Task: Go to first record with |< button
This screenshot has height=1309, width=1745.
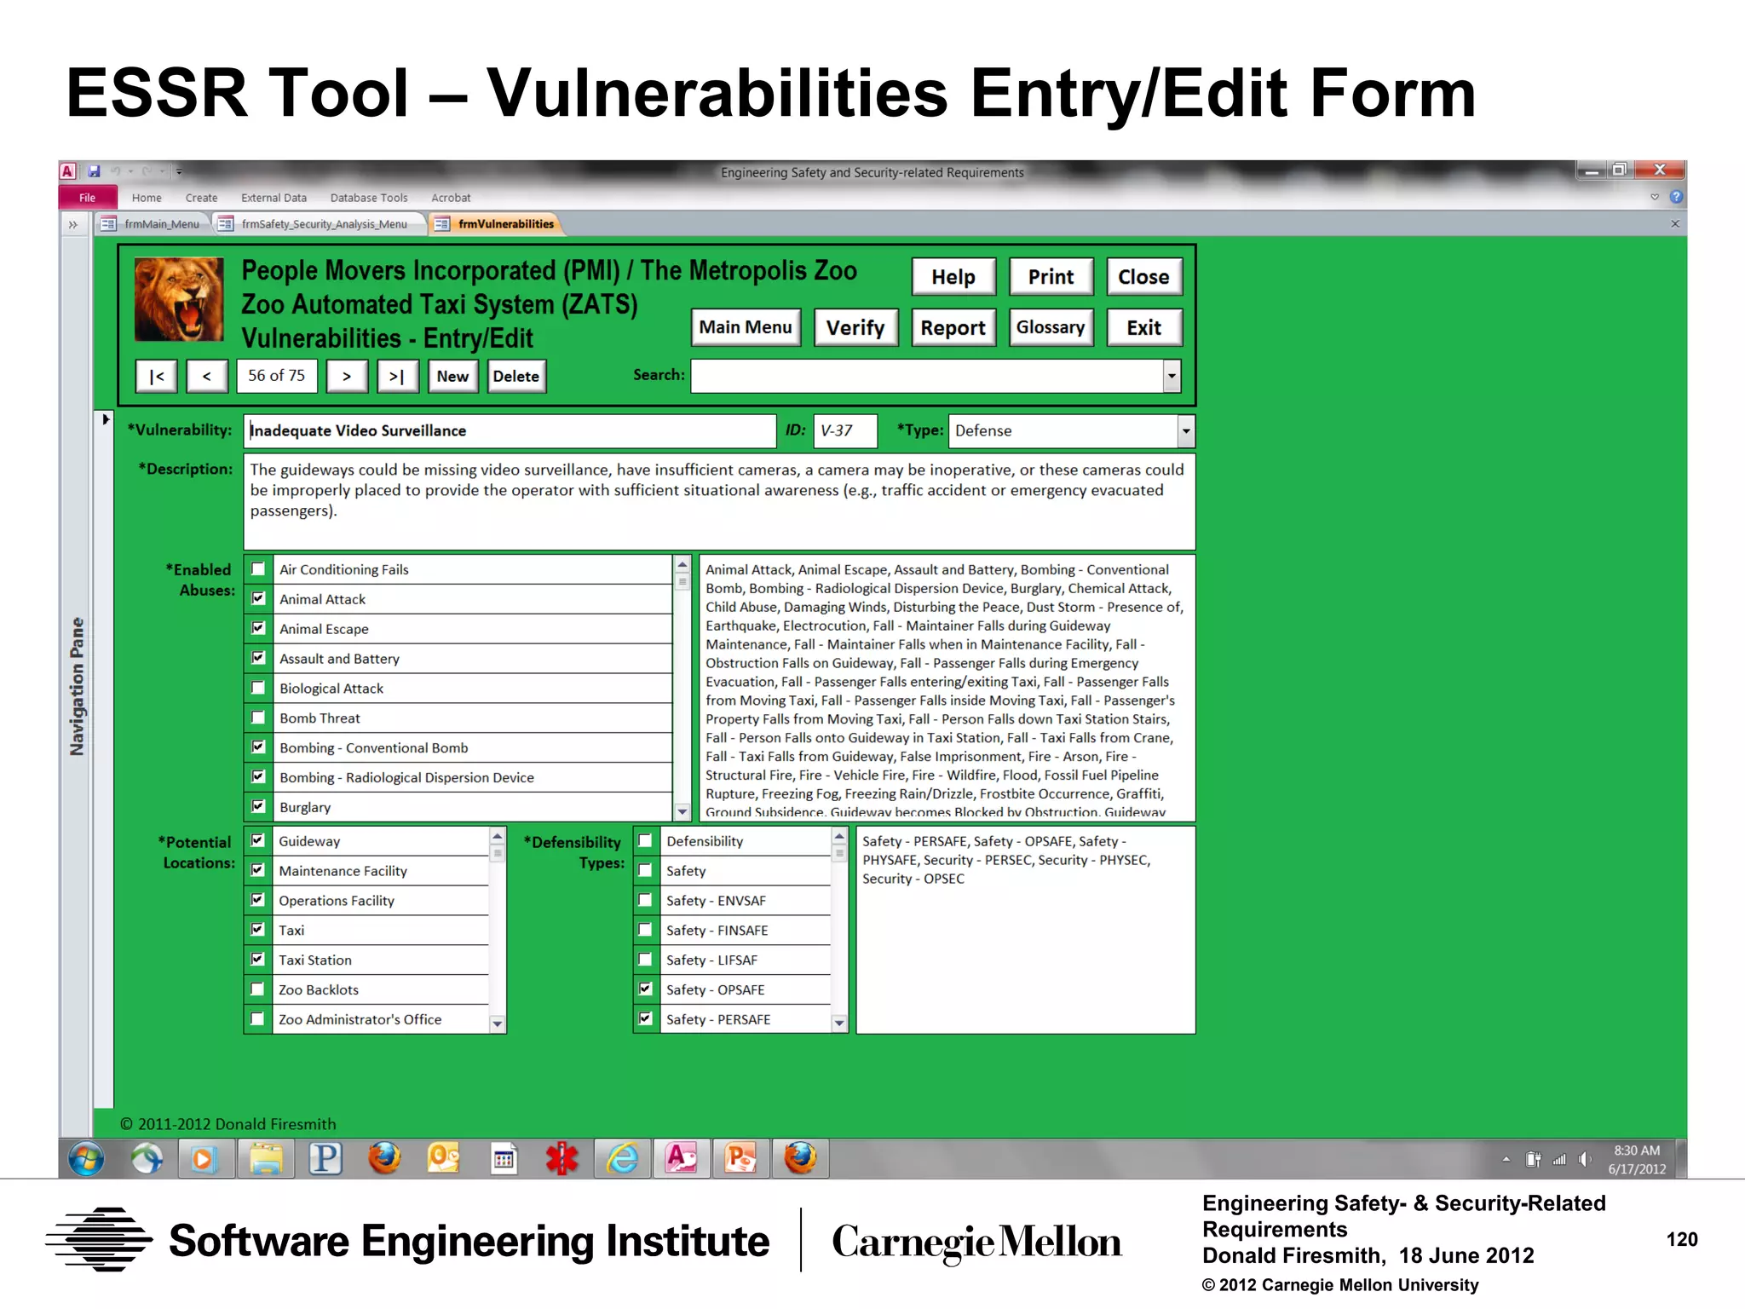Action: pyautogui.click(x=157, y=376)
